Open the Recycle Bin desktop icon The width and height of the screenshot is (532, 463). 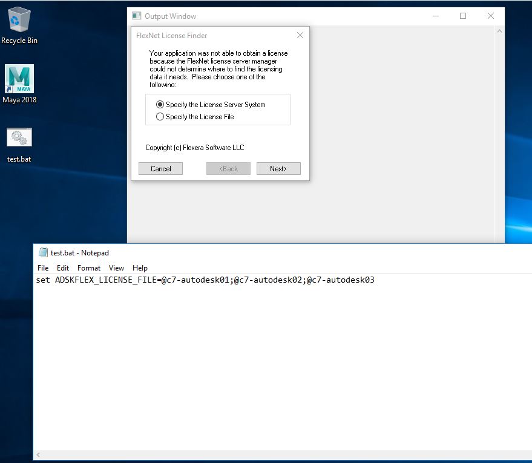(19, 25)
